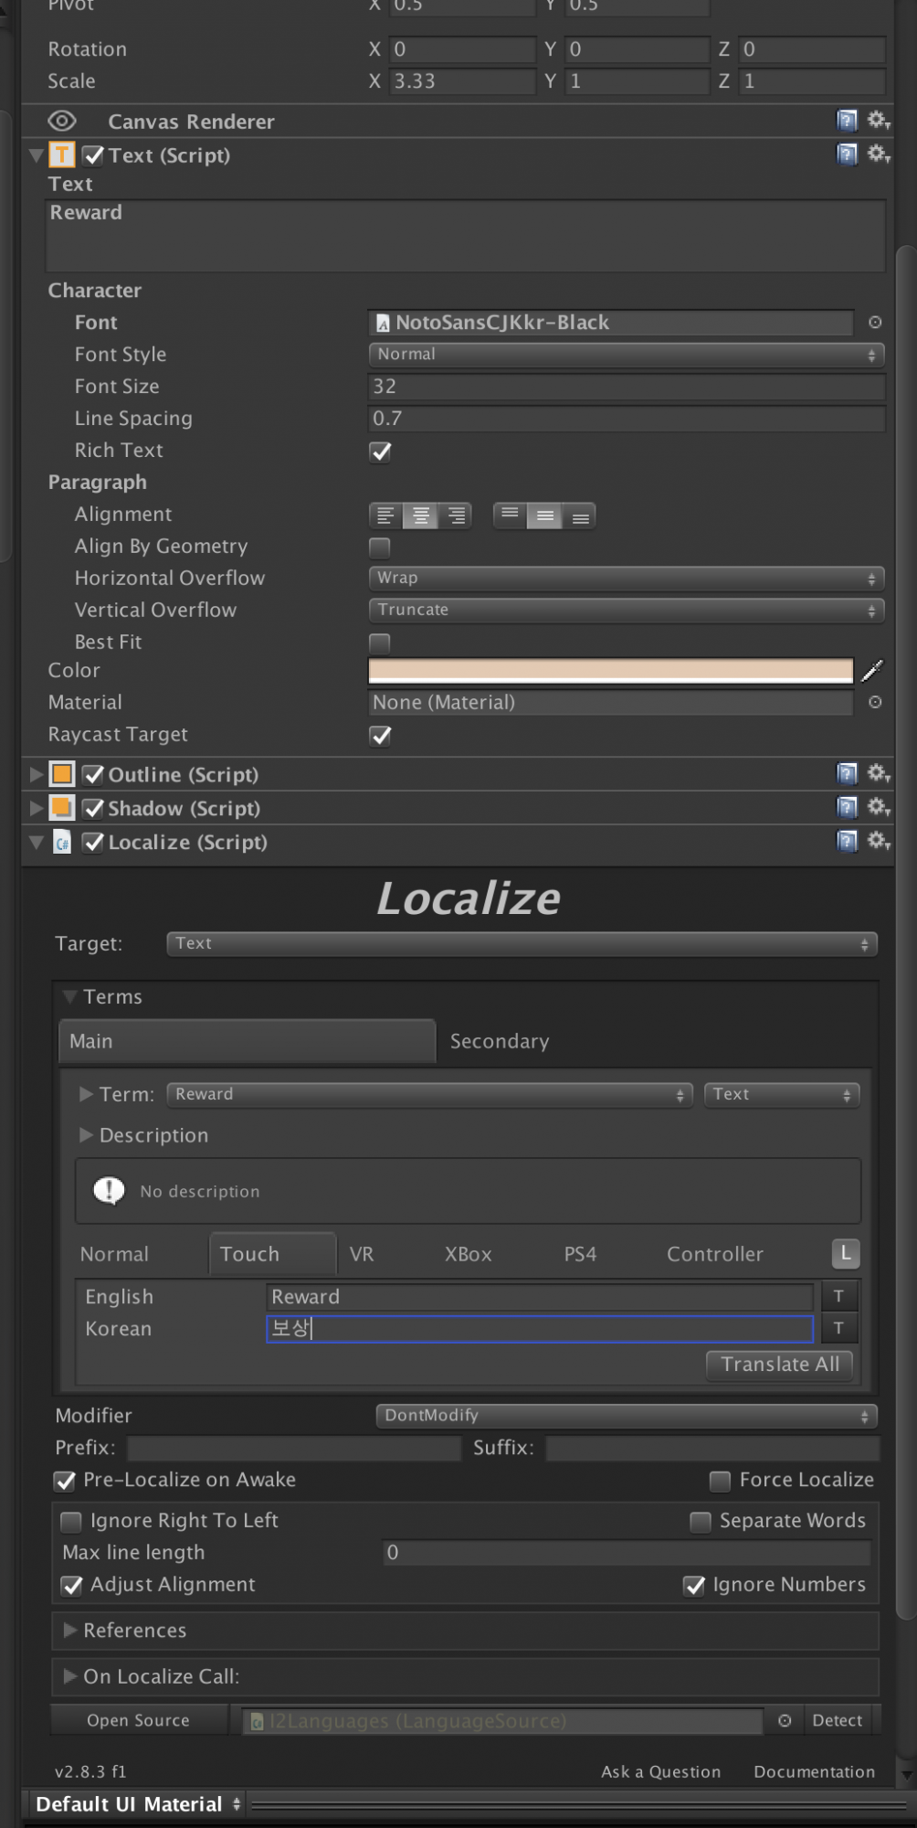
Task: Disable the Rich Text checkbox
Action: click(x=380, y=452)
